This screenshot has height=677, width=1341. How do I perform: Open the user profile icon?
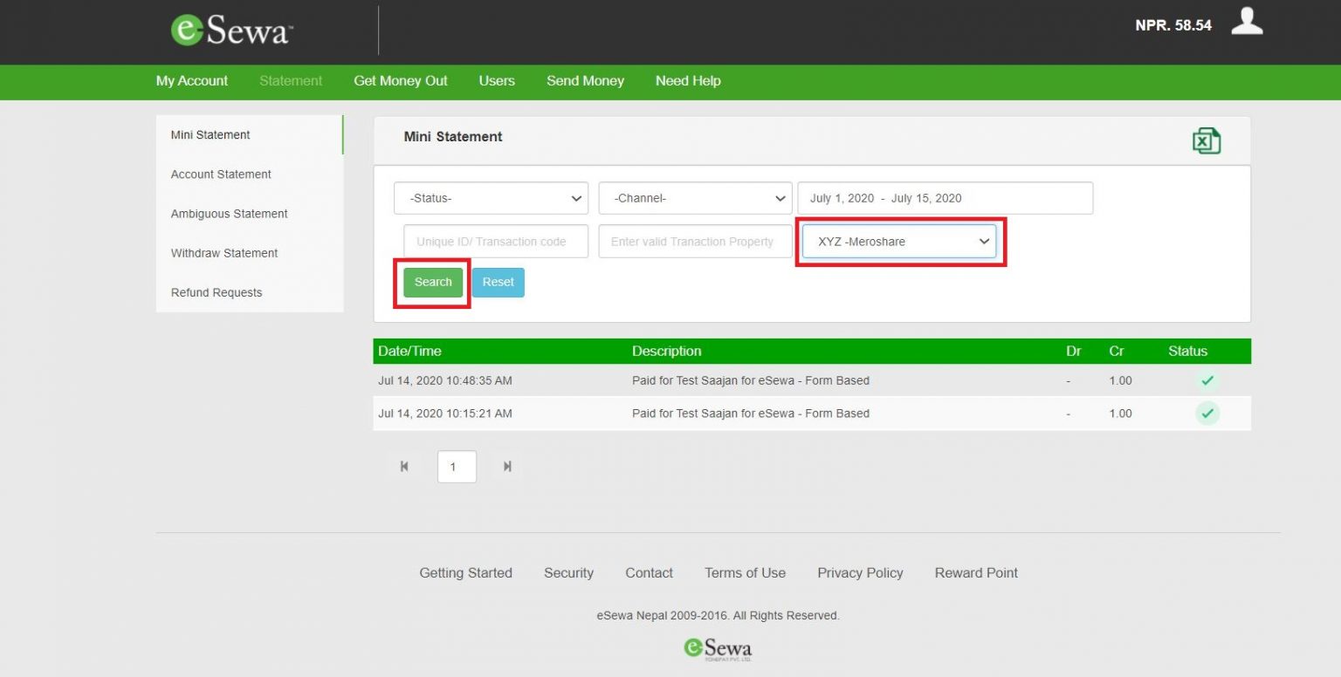[x=1247, y=23]
